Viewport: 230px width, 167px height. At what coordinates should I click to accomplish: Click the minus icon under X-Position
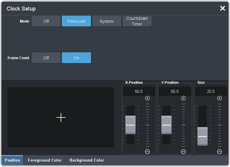click(147, 152)
